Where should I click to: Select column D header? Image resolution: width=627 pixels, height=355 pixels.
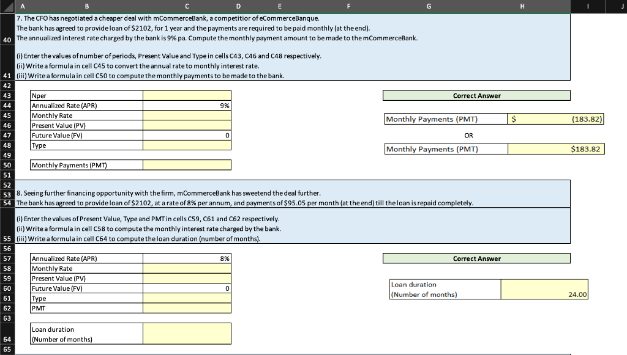[x=238, y=6]
